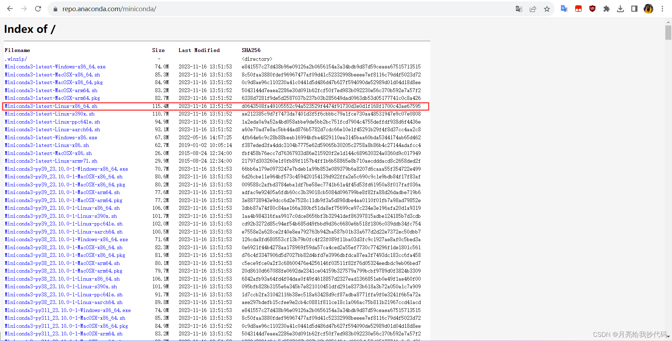Screen dimensions: 672x341
Task: Open the browser profile avatar menu
Action: (648, 9)
